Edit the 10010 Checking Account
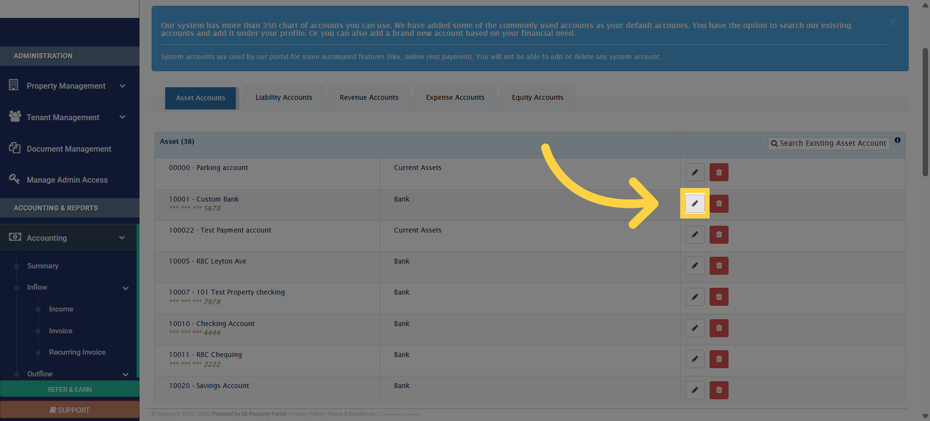 (695, 328)
